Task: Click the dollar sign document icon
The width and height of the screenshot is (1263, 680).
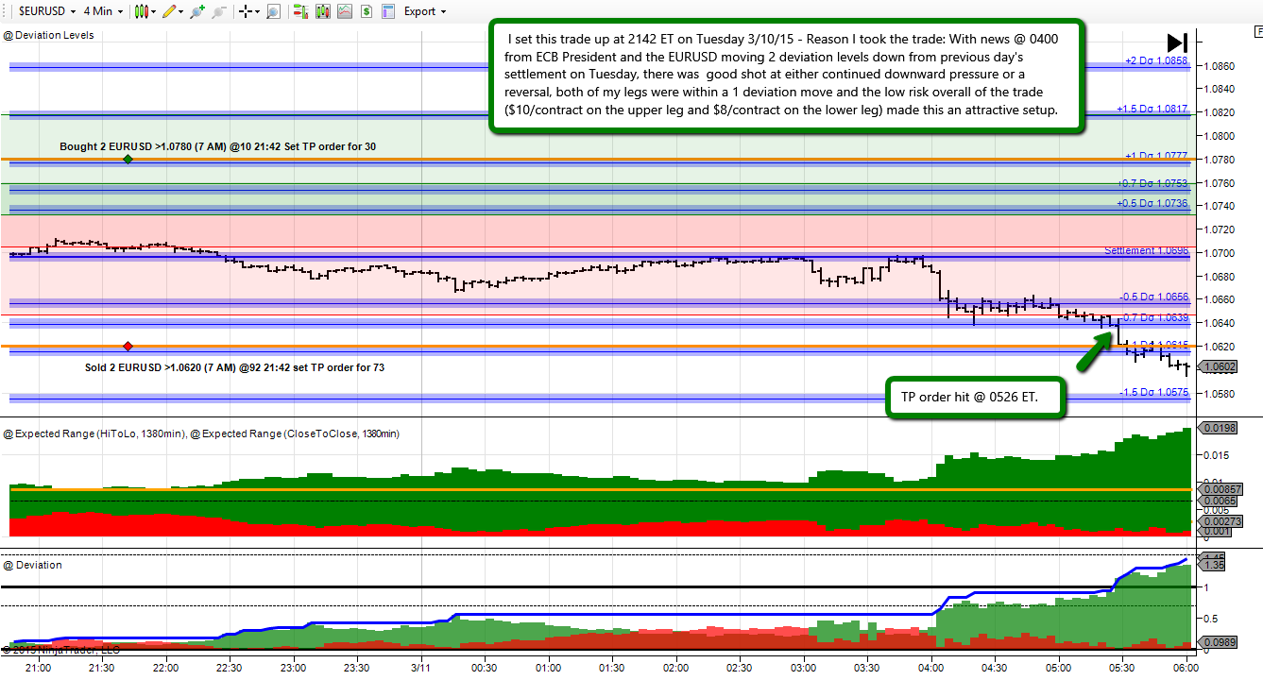Action: pos(366,11)
